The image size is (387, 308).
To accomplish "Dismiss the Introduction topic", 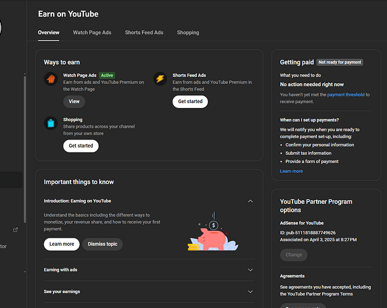I will click(102, 244).
